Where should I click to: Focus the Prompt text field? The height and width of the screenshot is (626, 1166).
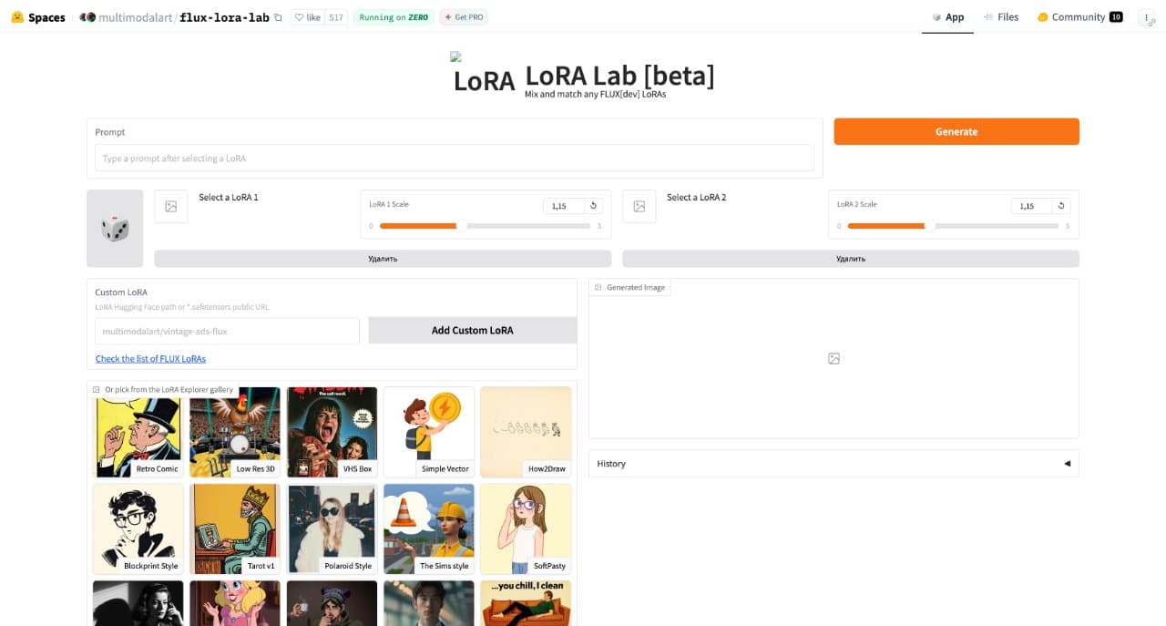coord(455,158)
